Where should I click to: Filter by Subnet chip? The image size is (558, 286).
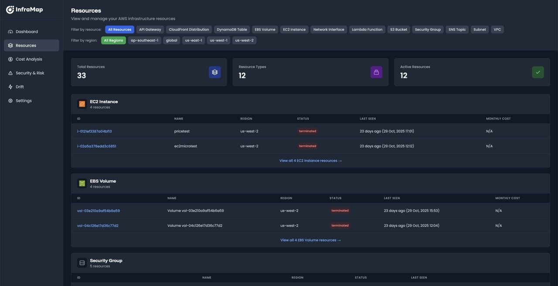pyautogui.click(x=480, y=30)
